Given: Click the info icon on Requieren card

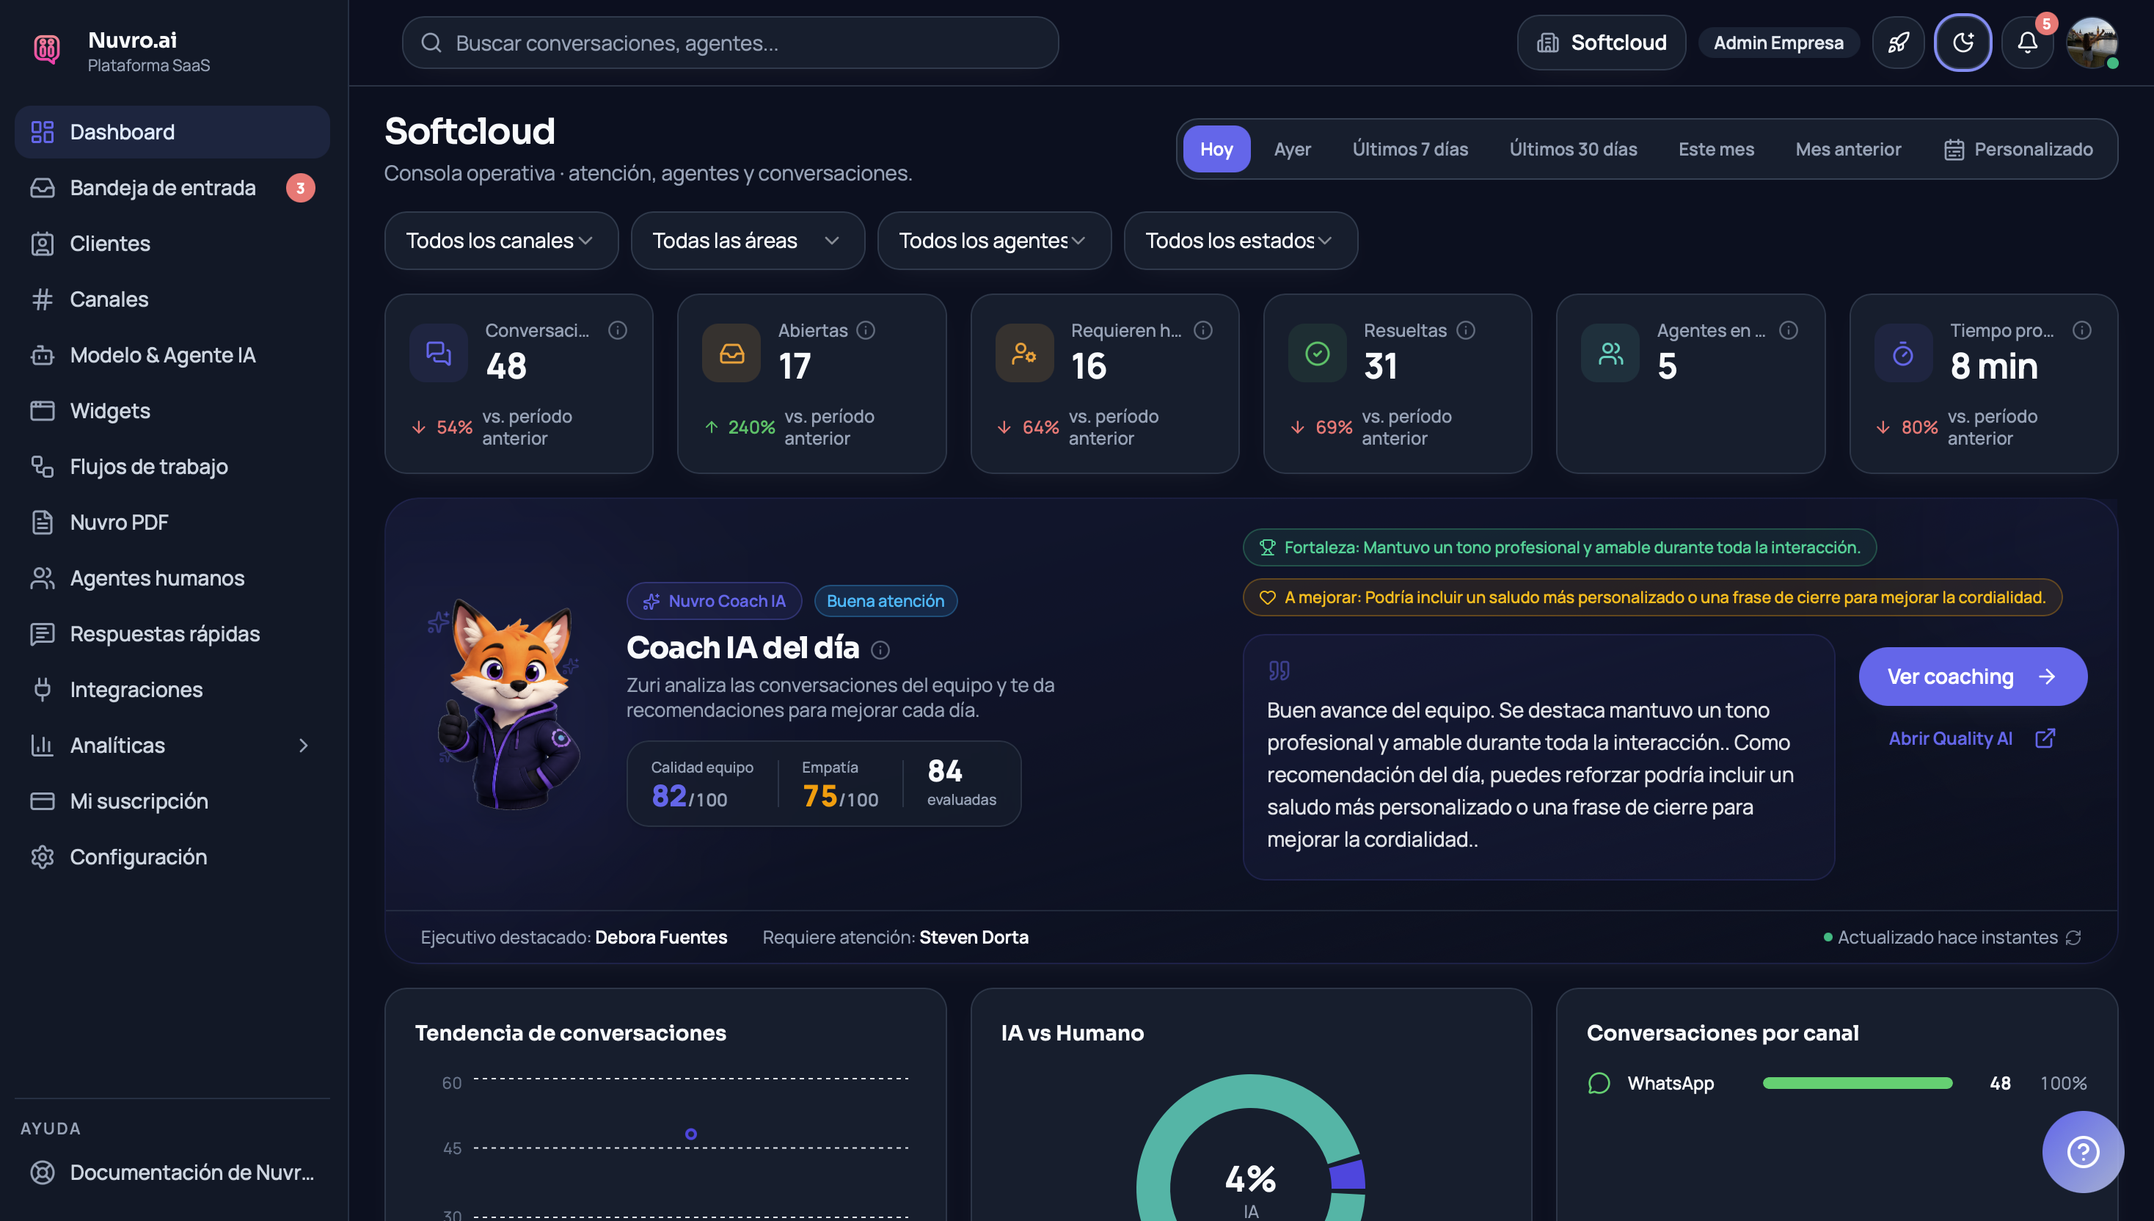Looking at the screenshot, I should 1203,330.
